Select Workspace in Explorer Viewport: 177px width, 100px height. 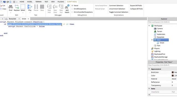[158, 26]
